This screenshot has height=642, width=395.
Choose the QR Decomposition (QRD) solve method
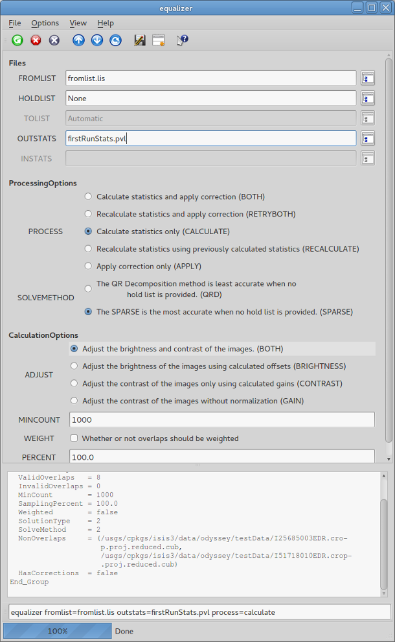point(89,289)
